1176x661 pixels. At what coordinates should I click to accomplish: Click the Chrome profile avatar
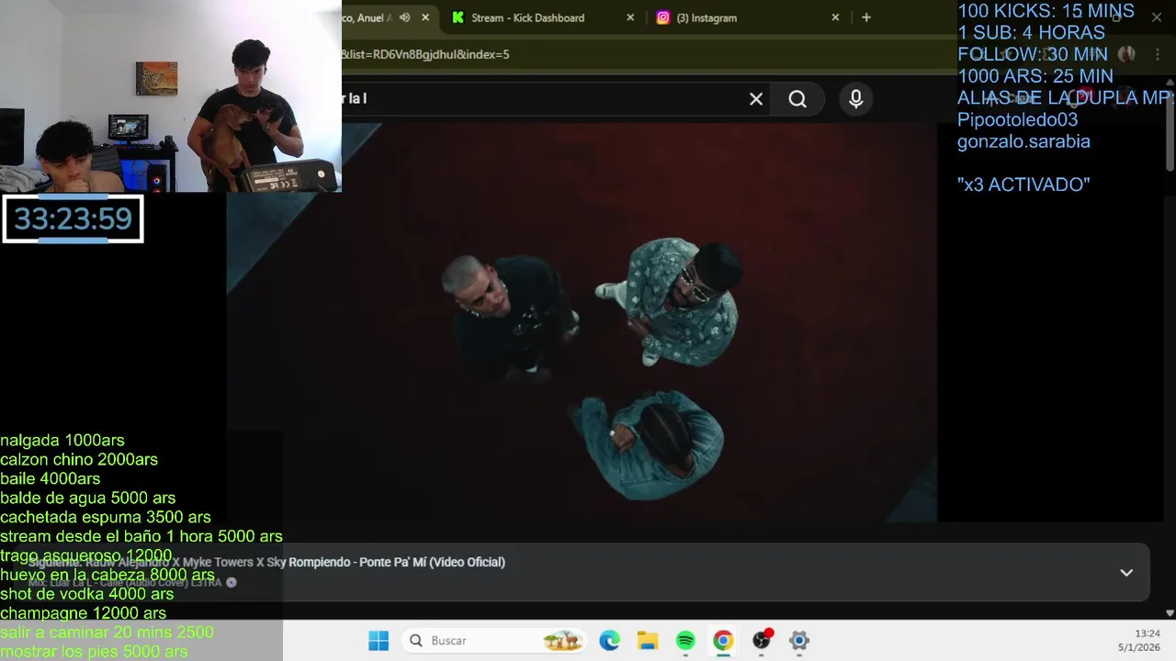pos(1126,54)
